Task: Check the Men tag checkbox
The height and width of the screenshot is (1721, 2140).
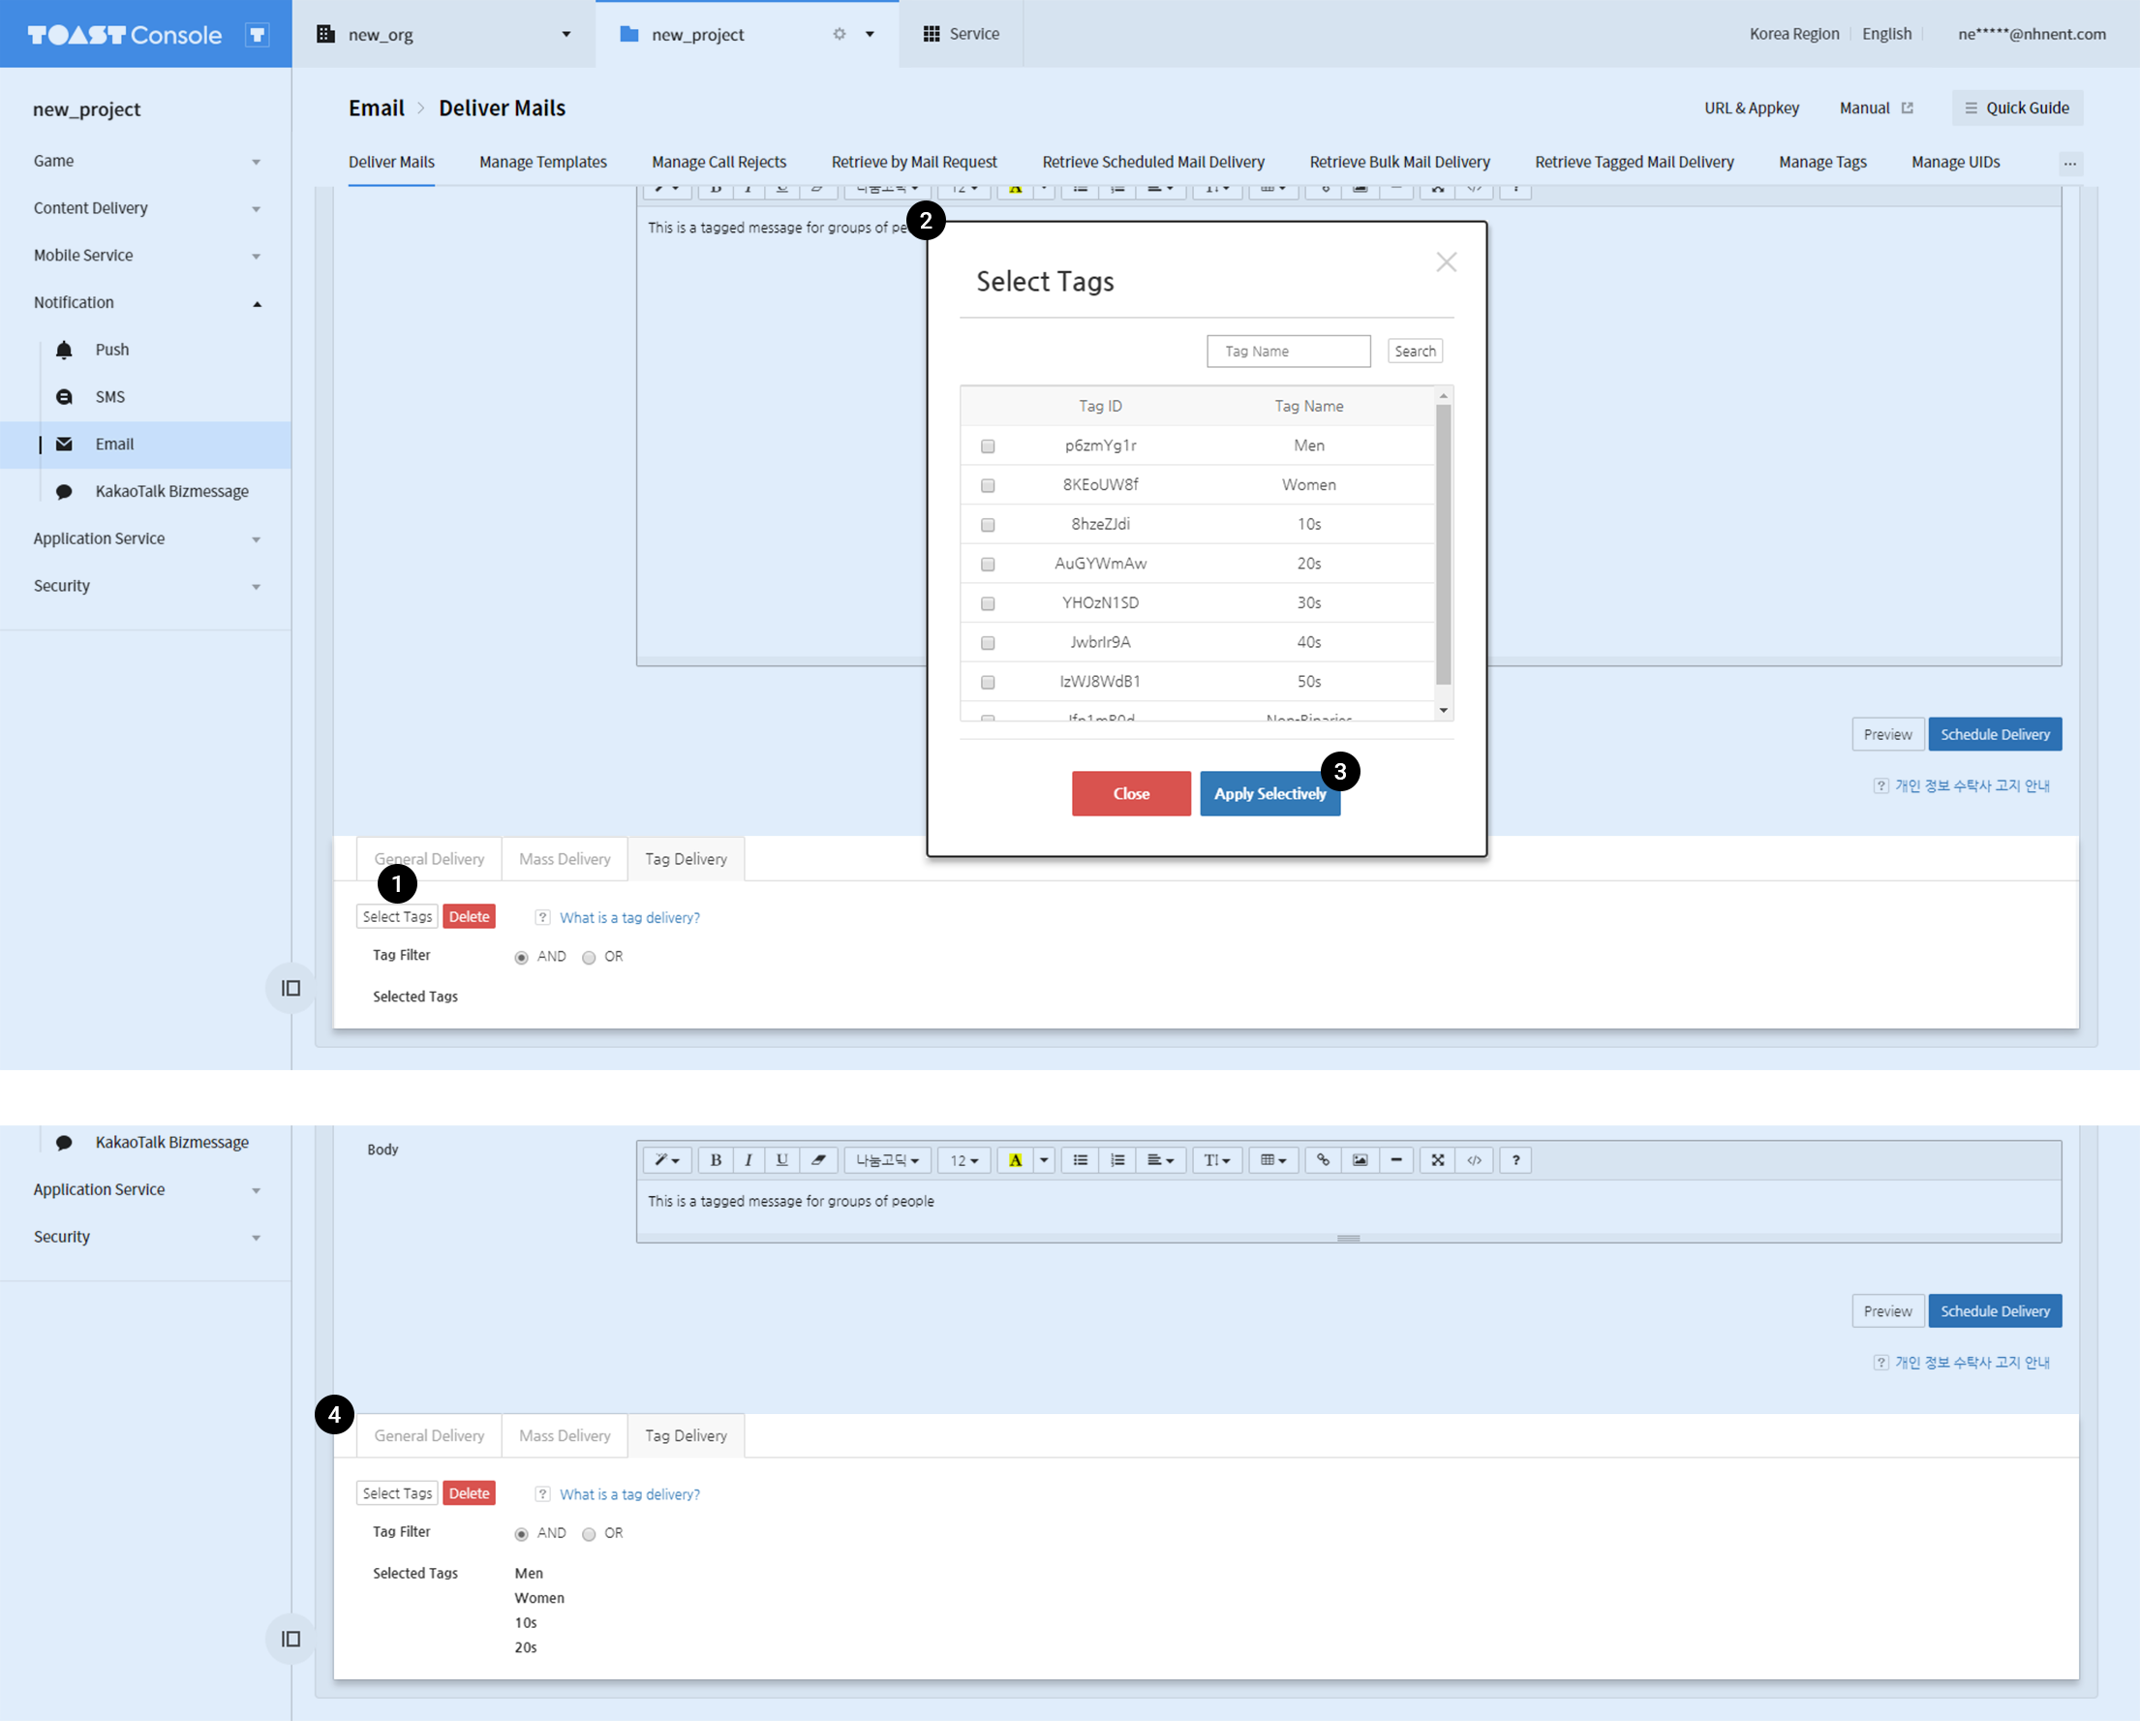Action: click(988, 446)
